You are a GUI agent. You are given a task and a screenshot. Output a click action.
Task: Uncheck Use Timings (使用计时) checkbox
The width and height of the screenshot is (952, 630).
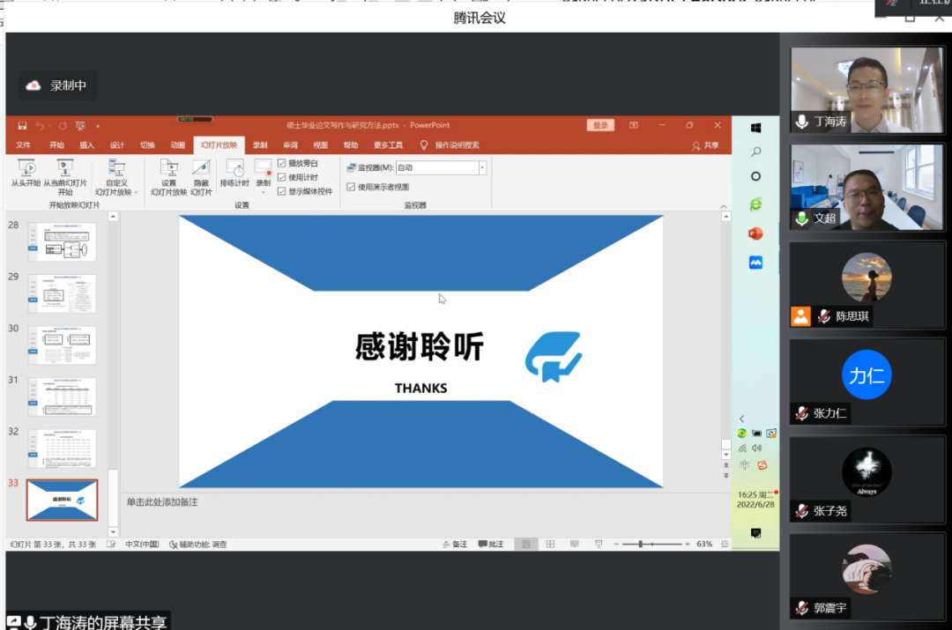pos(281,177)
